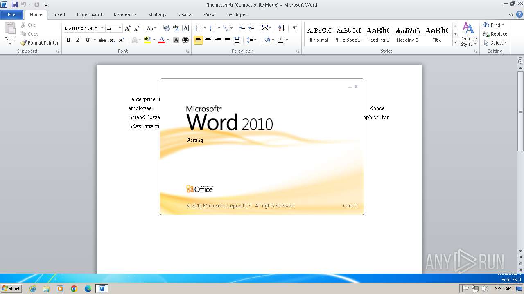Switch to the Review tab
The image size is (524, 294).
click(x=185, y=15)
